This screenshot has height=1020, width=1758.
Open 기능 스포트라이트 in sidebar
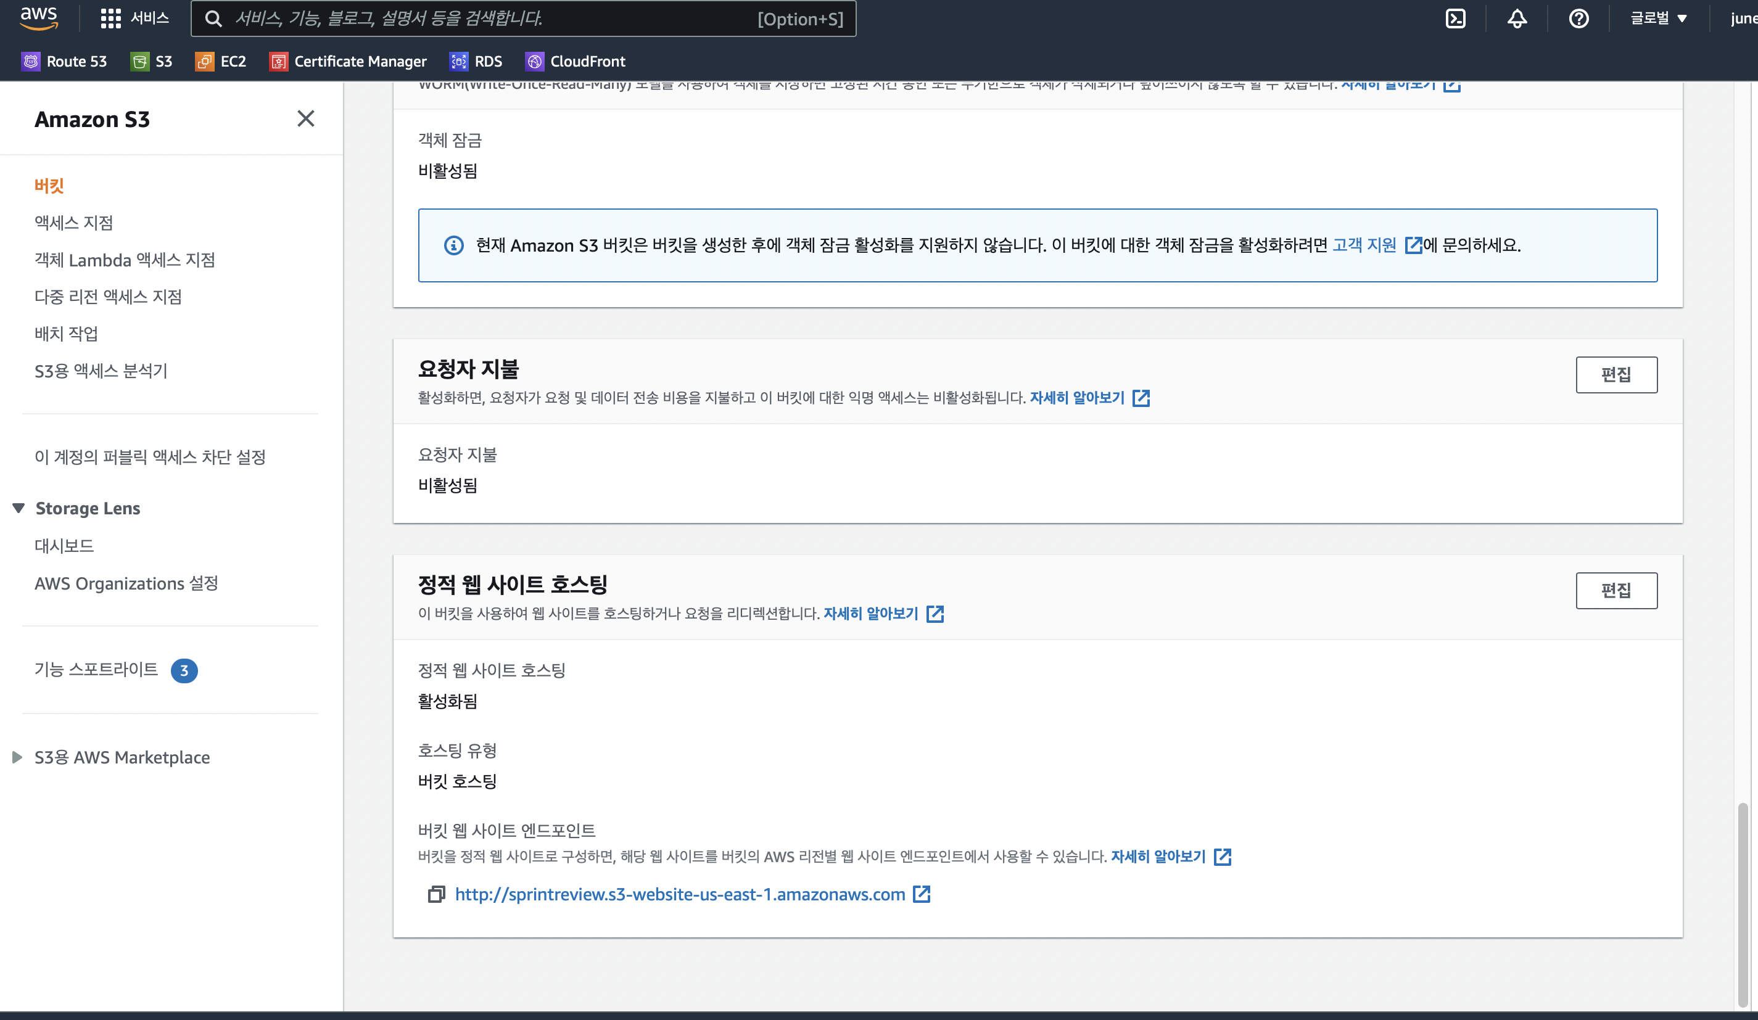pyautogui.click(x=96, y=669)
